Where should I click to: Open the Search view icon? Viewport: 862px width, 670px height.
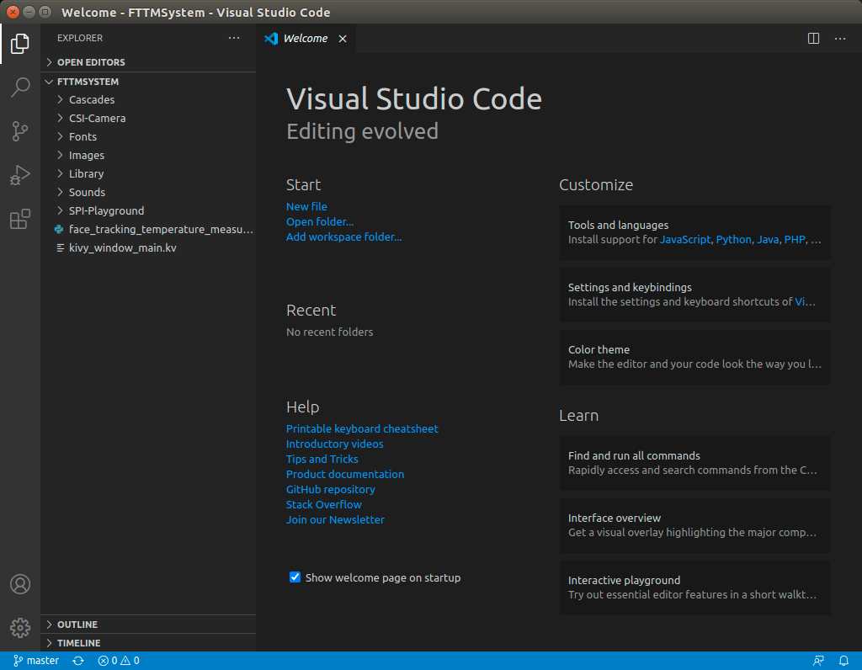coord(20,87)
